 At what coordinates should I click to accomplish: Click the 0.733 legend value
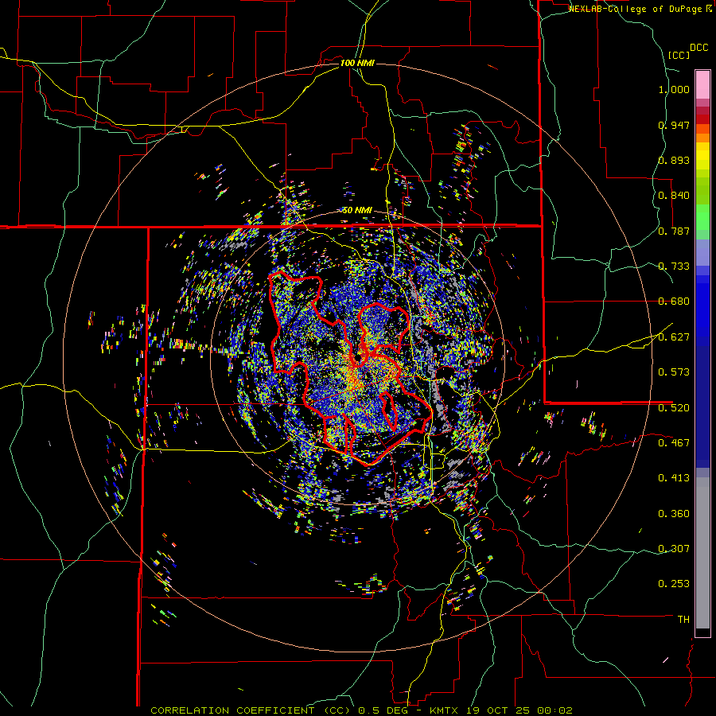(x=674, y=267)
